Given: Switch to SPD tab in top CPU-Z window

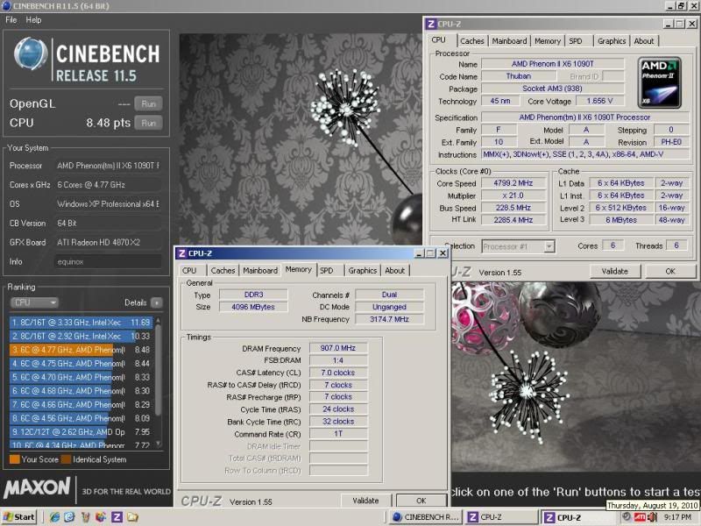Looking at the screenshot, I should coord(576,40).
